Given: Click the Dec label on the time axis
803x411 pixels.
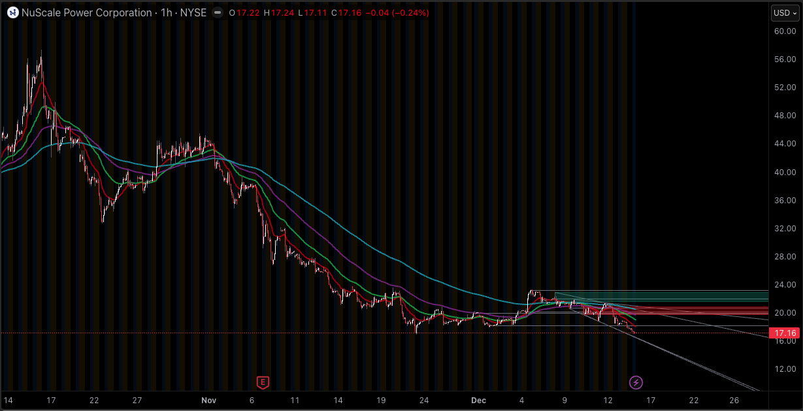Looking at the screenshot, I should pos(479,400).
